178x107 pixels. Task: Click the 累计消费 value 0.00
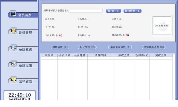click(x=126, y=35)
